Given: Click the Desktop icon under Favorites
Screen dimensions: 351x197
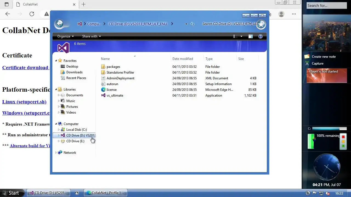Looking at the screenshot, I should click(x=63, y=66).
